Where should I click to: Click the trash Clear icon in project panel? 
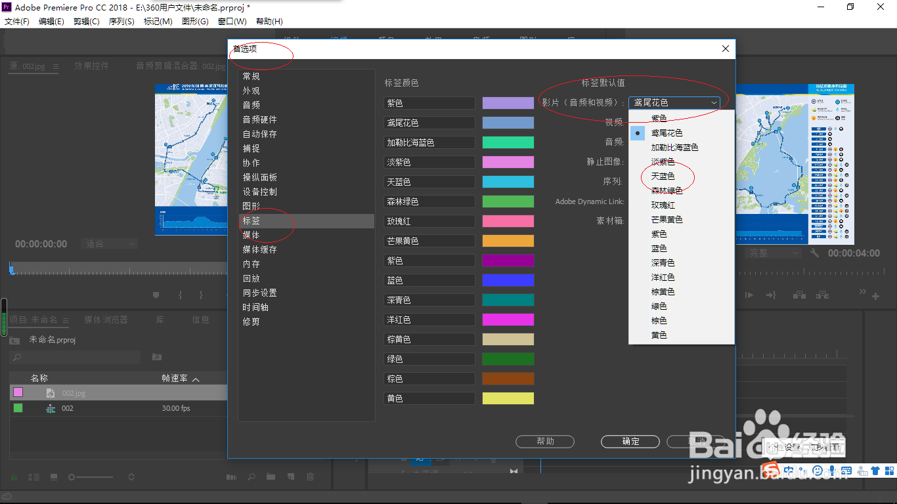(x=310, y=477)
